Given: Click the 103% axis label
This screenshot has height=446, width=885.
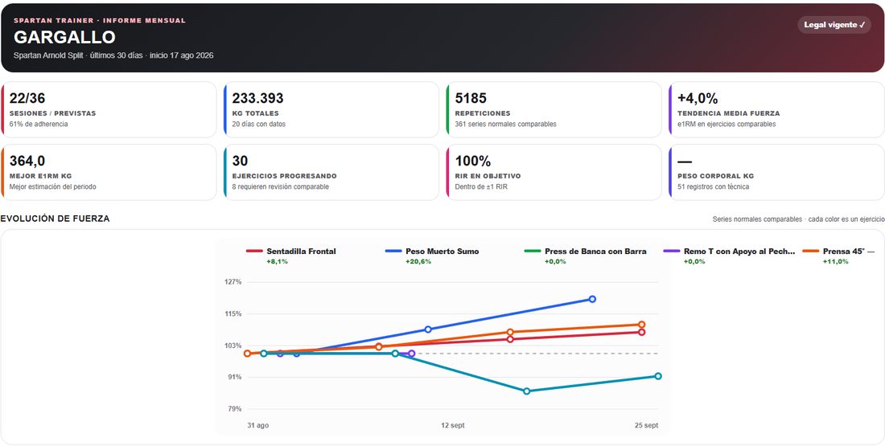Looking at the screenshot, I should pos(233,346).
